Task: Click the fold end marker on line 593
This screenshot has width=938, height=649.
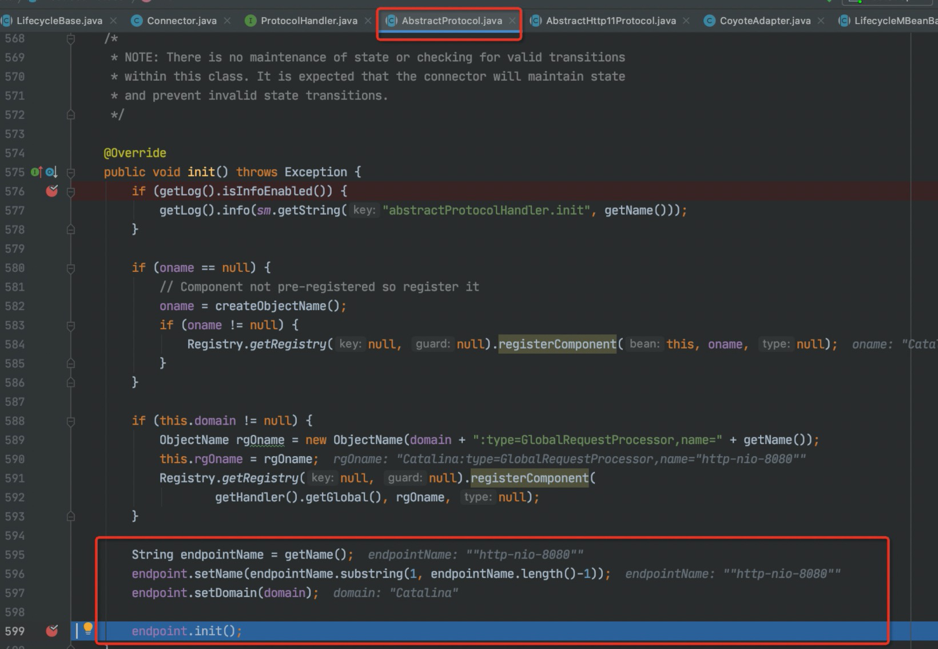Action: pos(71,516)
